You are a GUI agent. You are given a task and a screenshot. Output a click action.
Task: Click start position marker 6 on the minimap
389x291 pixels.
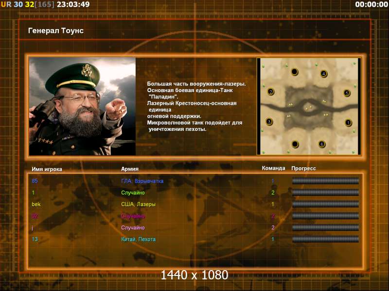click(x=322, y=144)
